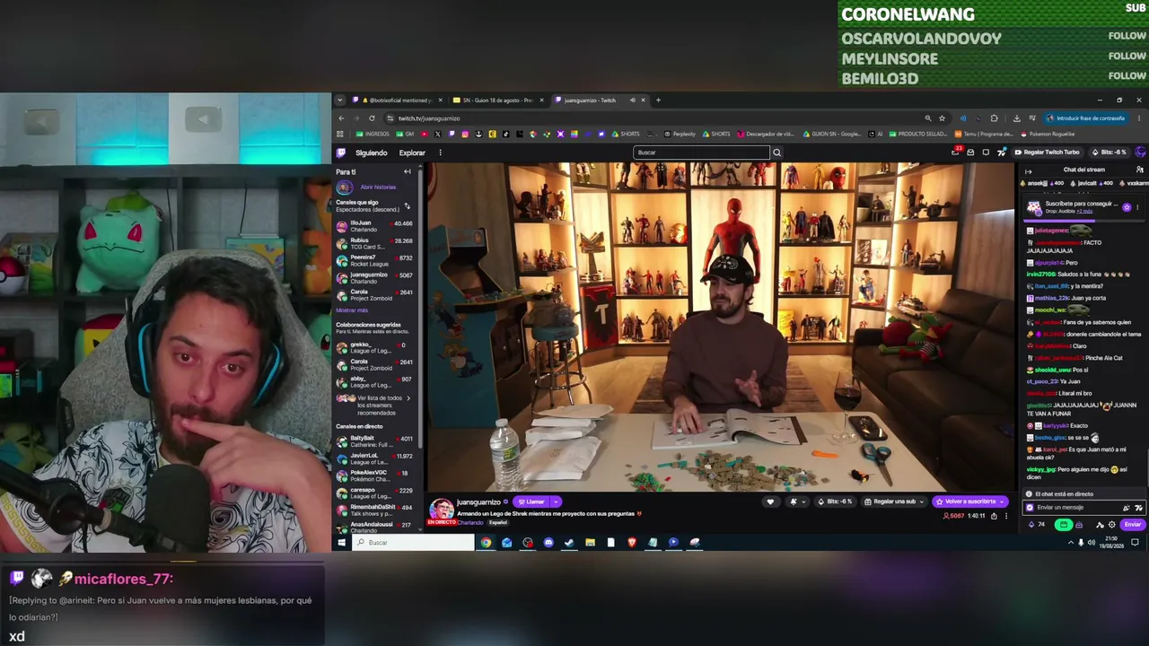This screenshot has width=1149, height=646.
Task: Open Twitch notifications with the red badge
Action: point(955,152)
